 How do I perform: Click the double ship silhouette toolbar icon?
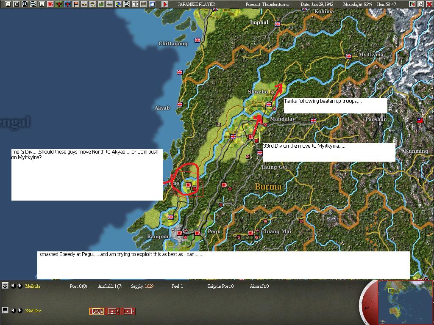click(93, 4)
